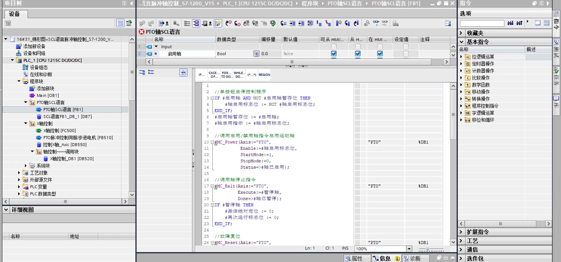The image size is (561, 262).
Task: Click the indent text icon in editor toolbar
Action: pos(292,23)
